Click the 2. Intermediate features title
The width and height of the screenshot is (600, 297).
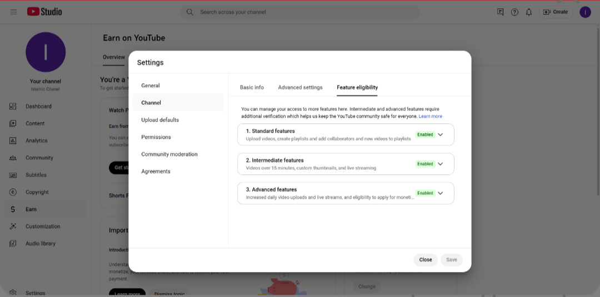point(275,160)
